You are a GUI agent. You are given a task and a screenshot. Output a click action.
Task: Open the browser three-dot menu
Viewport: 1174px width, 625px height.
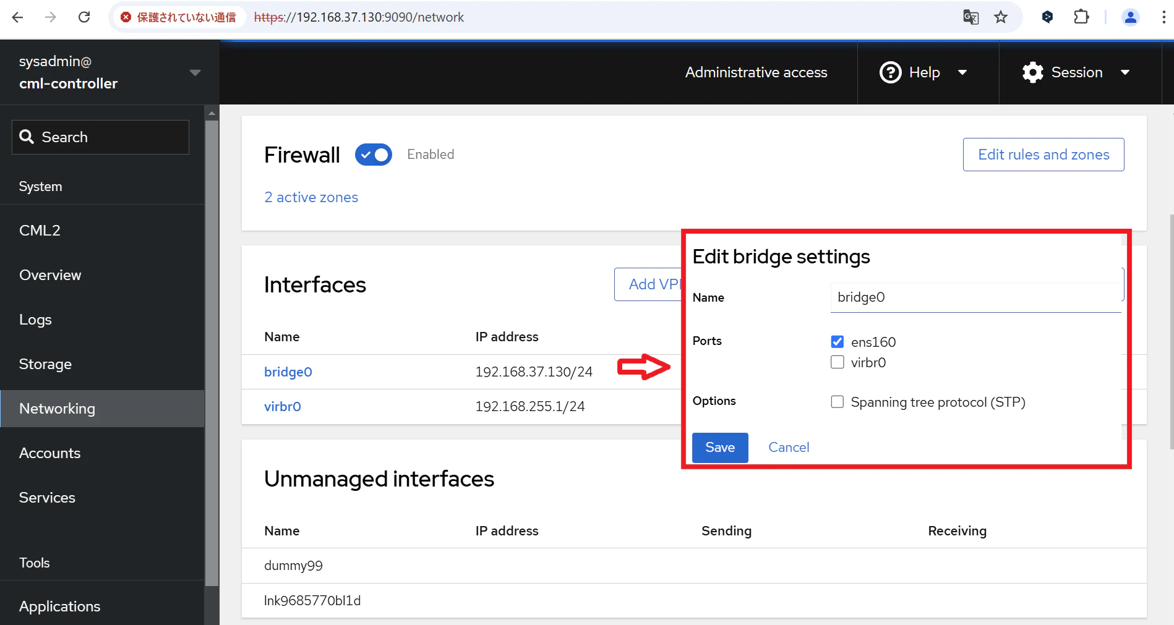(1163, 17)
